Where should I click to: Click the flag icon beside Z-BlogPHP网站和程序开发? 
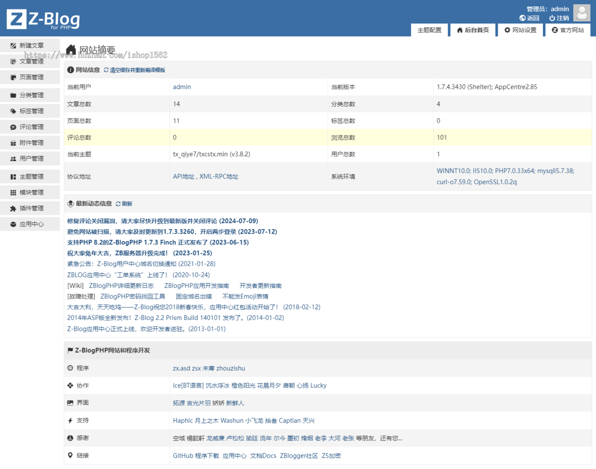pos(71,350)
